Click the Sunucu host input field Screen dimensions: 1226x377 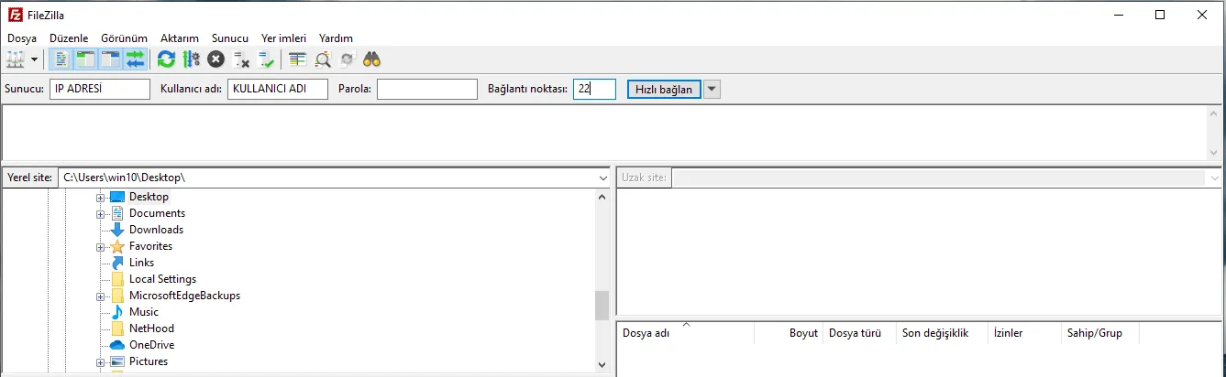pyautogui.click(x=100, y=89)
